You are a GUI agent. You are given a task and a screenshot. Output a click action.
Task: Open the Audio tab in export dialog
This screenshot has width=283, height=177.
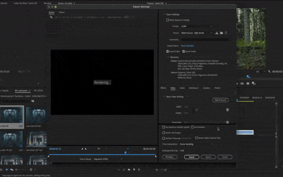click(182, 88)
